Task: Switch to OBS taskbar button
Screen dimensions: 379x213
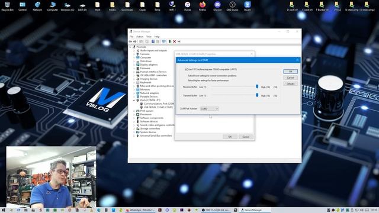Action: (216, 210)
